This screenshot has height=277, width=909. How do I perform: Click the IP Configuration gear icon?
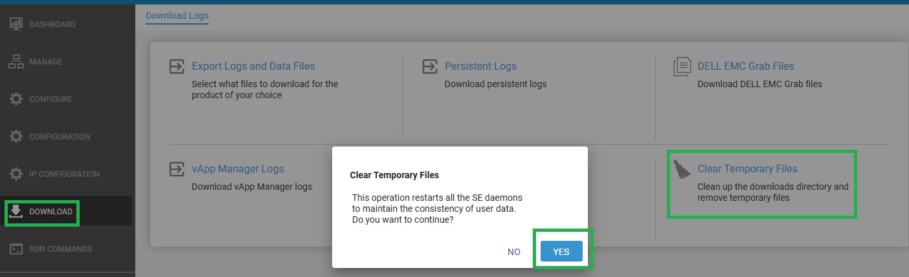[17, 174]
